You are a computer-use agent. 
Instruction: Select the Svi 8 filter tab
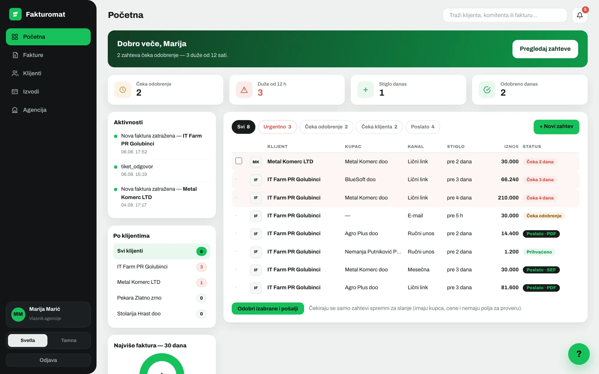pos(243,127)
